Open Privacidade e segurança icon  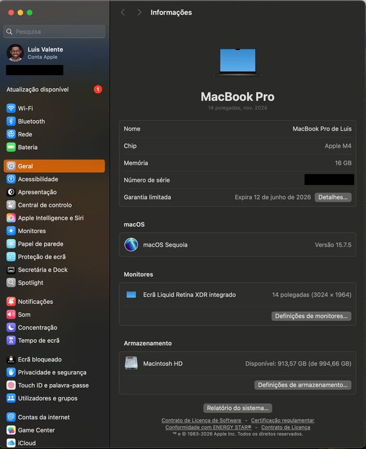[11, 373]
